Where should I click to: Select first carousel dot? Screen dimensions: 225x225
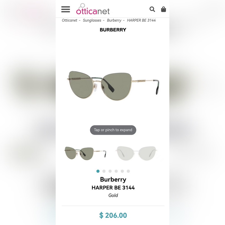[x=98, y=171]
